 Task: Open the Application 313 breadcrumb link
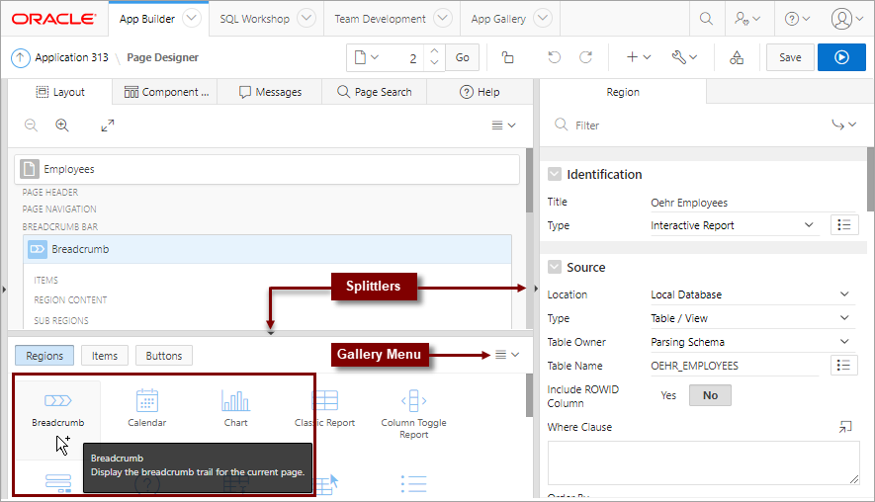(x=71, y=57)
